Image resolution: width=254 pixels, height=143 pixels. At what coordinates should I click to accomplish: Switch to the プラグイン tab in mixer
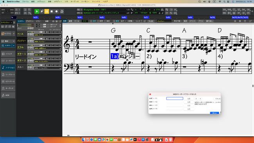(30, 21)
